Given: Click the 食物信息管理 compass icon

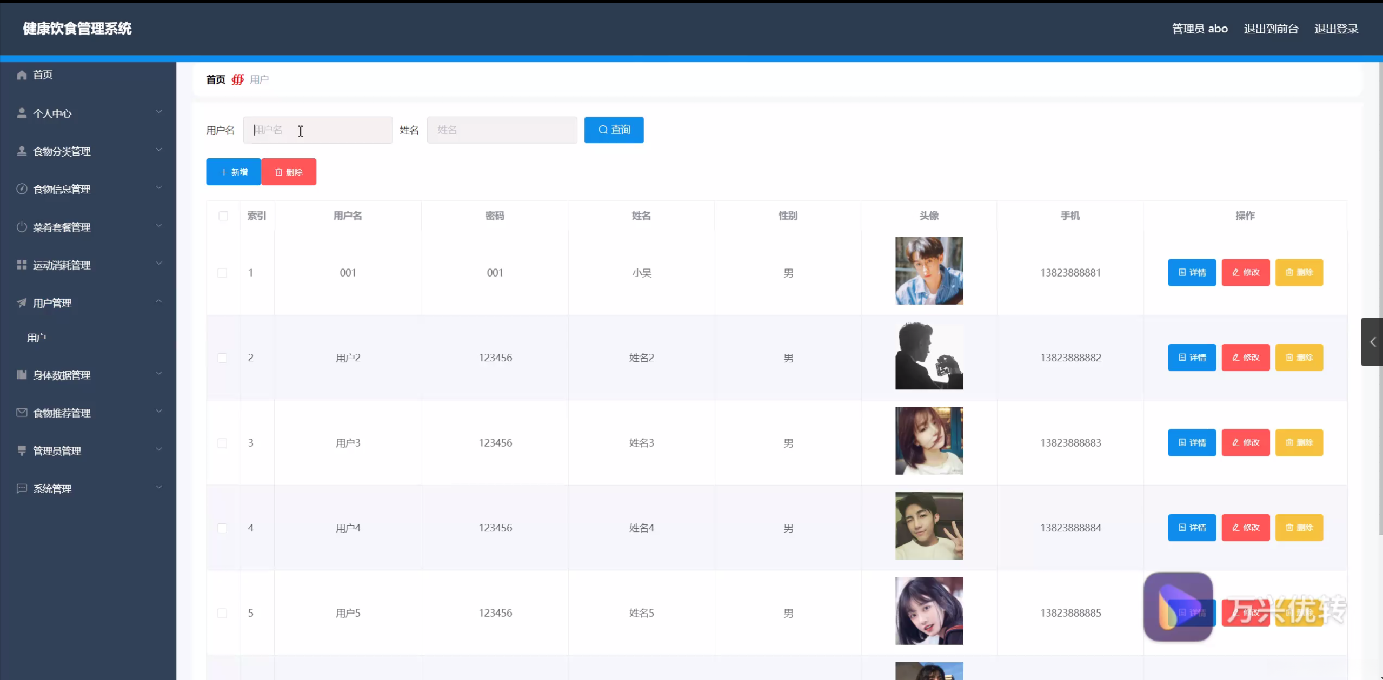Looking at the screenshot, I should pos(22,188).
